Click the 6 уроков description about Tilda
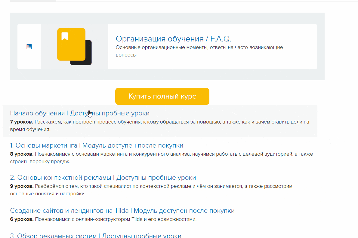Viewport: 358px width, 238px height. (103, 219)
